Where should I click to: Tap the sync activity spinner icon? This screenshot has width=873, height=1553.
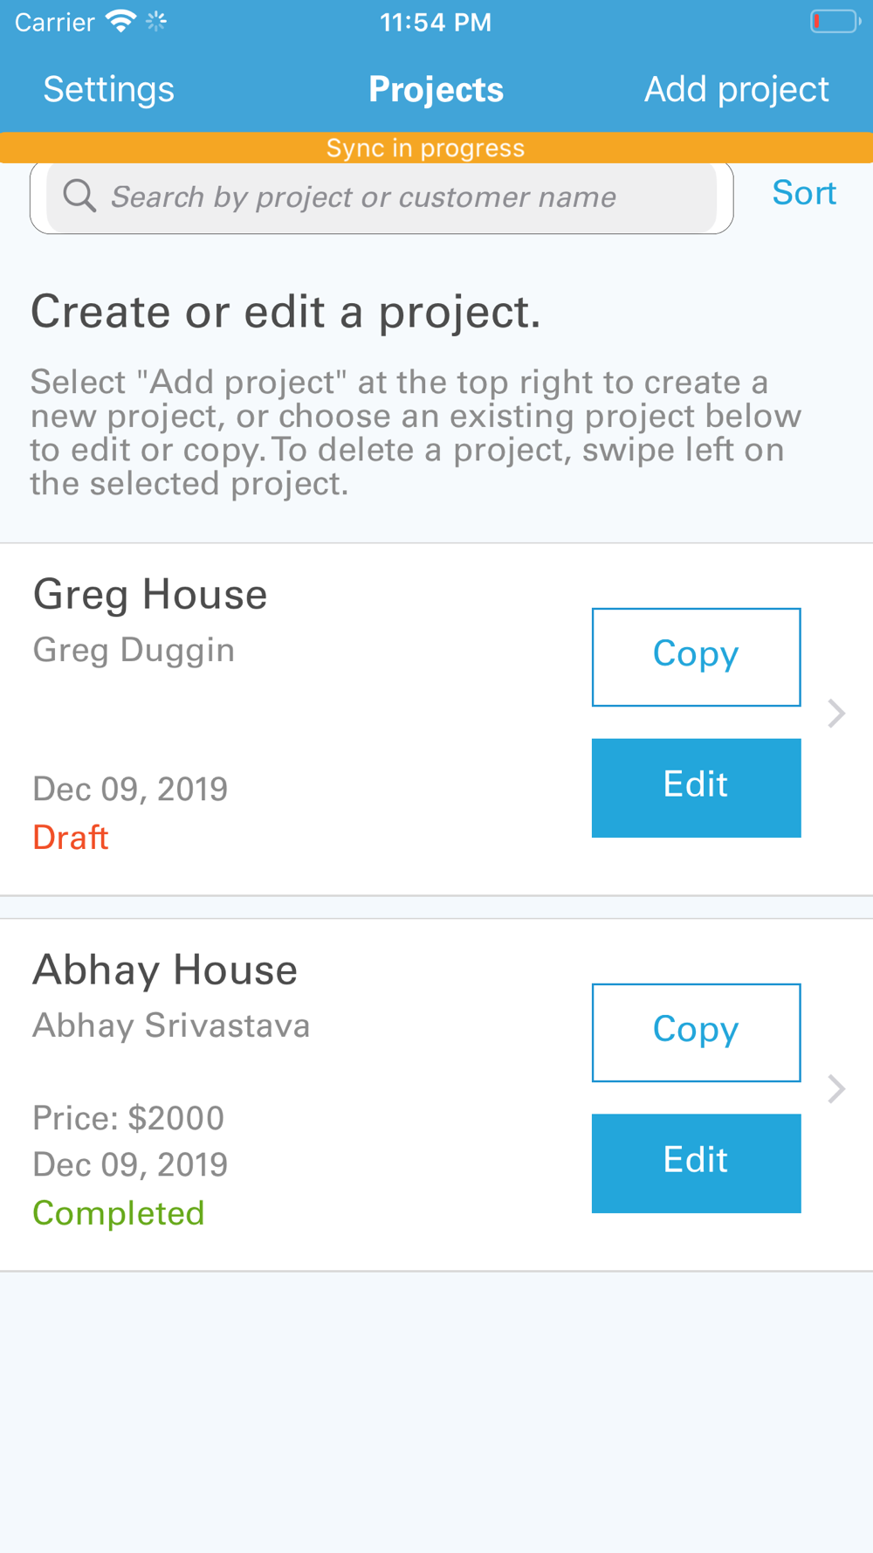tap(156, 22)
